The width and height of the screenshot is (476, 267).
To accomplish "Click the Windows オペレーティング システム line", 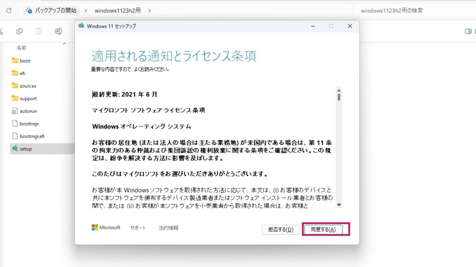I will (141, 126).
